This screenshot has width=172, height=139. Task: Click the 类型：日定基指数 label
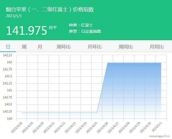pyautogui.click(x=85, y=31)
